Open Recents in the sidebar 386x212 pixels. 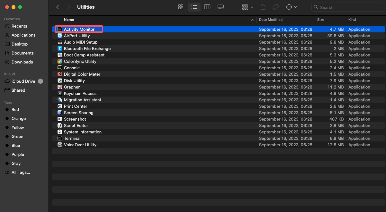[x=19, y=26]
